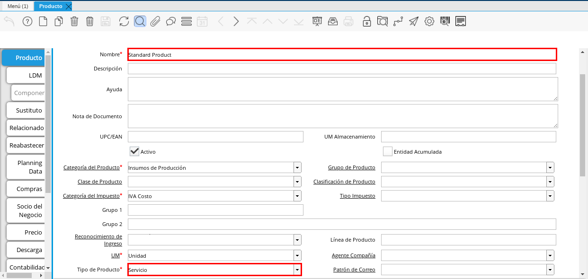Expand Clasificación de Producto dropdown
Screen dimensions: 588x279
click(x=550, y=182)
